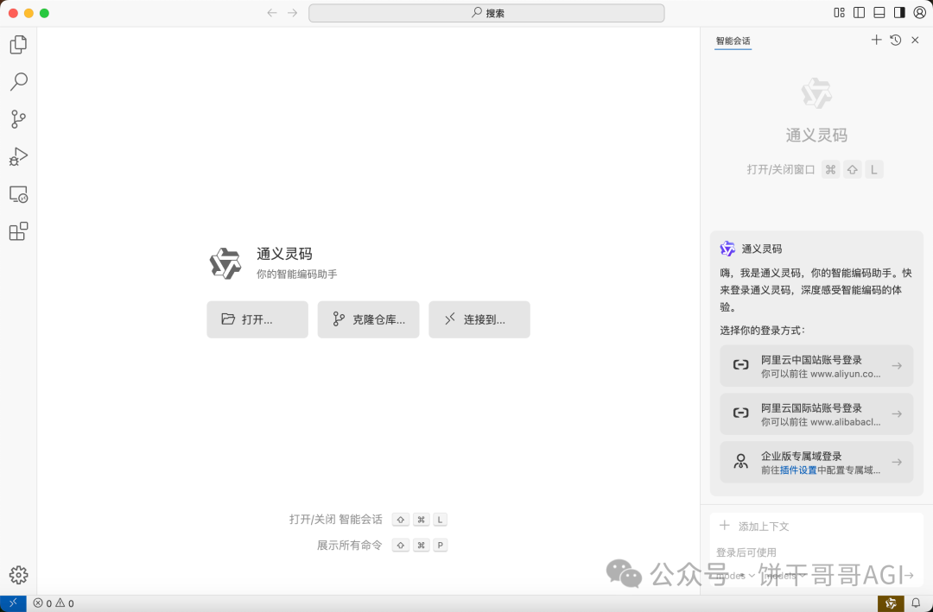Viewport: 933px width, 612px height.
Task: Click the 连接到... button
Action: coord(479,319)
